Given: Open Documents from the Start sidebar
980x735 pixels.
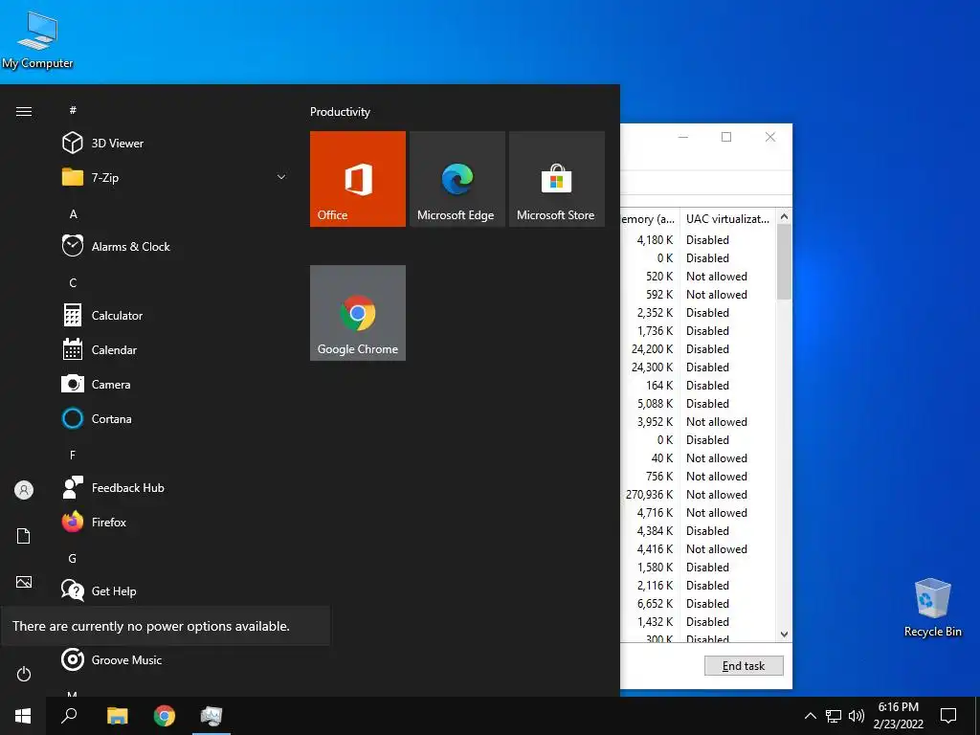Looking at the screenshot, I should tap(24, 536).
